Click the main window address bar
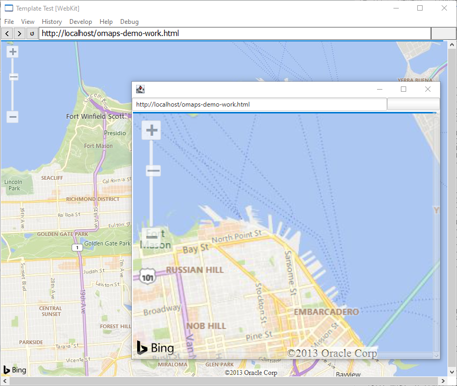Image resolution: width=457 pixels, height=386 pixels. tap(235, 33)
